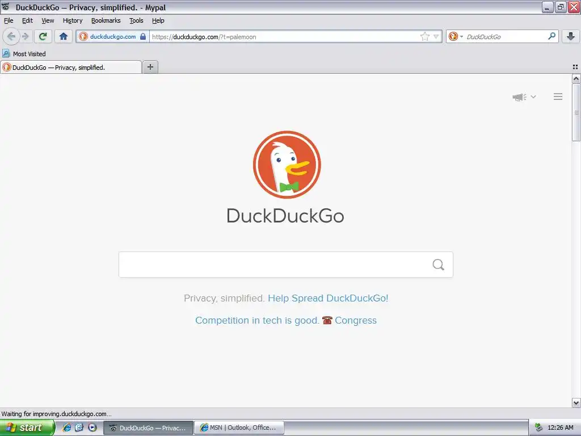Click the magnifier in browser search box
581x436 pixels.
point(551,36)
